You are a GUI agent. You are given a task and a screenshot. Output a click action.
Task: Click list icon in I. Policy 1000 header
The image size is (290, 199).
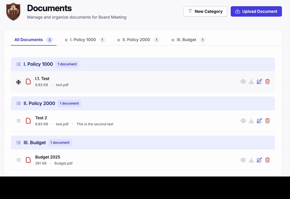coord(18,64)
